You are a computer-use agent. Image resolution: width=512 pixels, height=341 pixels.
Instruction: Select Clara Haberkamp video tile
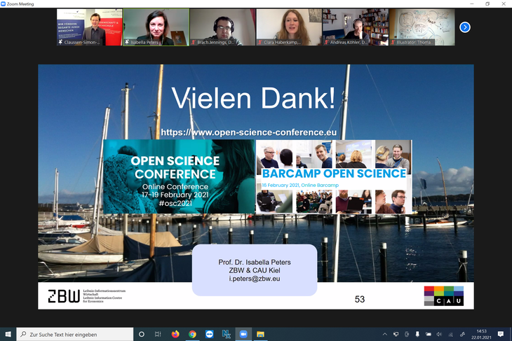coord(289,27)
